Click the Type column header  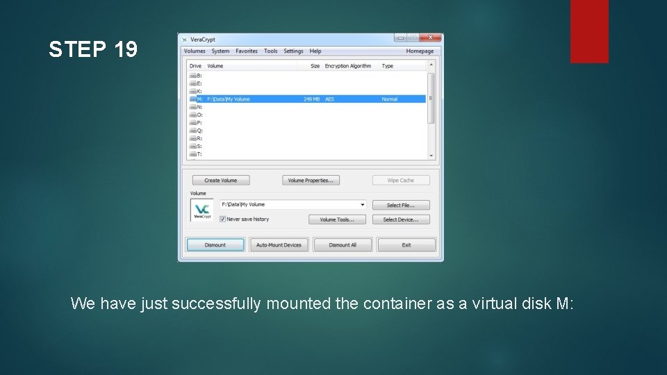402,66
